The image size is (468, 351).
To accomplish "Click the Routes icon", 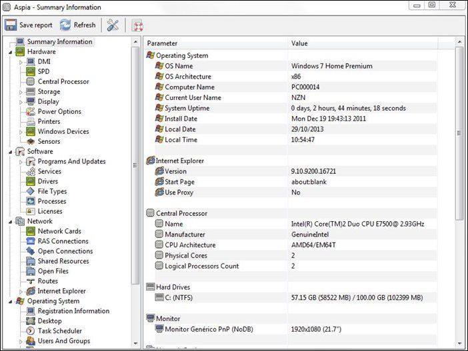I will (x=31, y=281).
